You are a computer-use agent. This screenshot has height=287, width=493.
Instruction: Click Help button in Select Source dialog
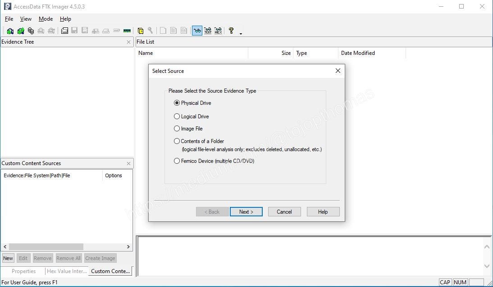pos(323,212)
